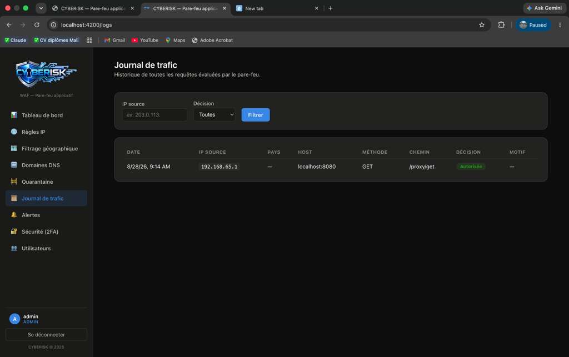Focus the IP source input field
569x357 pixels.
coord(154,115)
